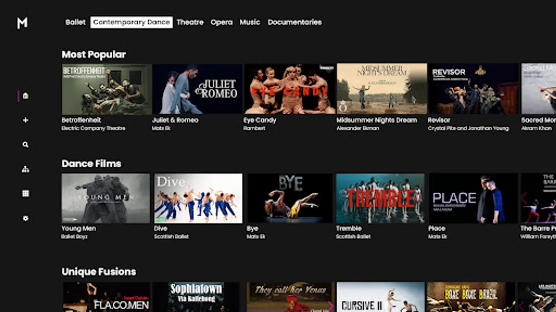Open the Midsummer Night's Dream poster thumbnail

pos(382,89)
